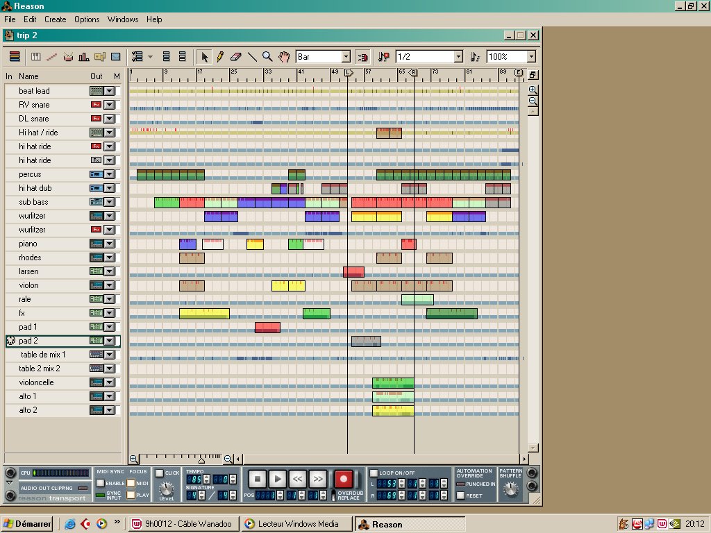Viewport: 711px width, 533px height.
Task: Open the Bar snap value dropdown
Action: click(x=346, y=57)
